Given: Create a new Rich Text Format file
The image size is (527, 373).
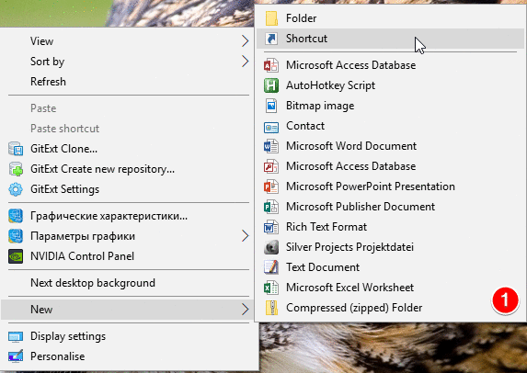Looking at the screenshot, I should (390, 227).
